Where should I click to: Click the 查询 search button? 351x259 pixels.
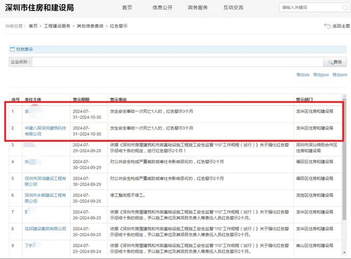(x=335, y=62)
